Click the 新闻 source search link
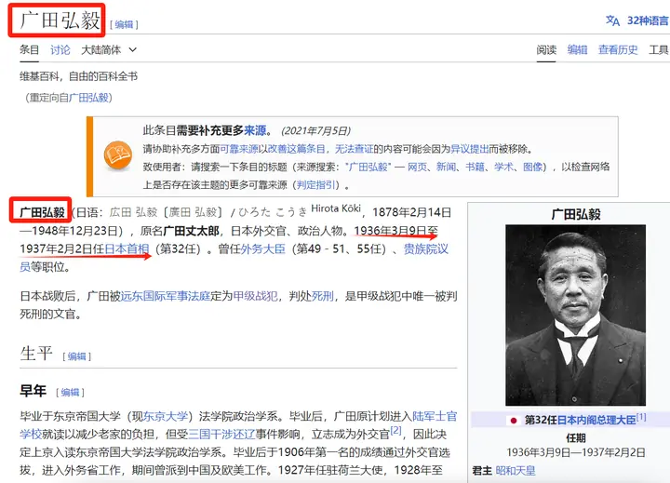 [x=446, y=167]
